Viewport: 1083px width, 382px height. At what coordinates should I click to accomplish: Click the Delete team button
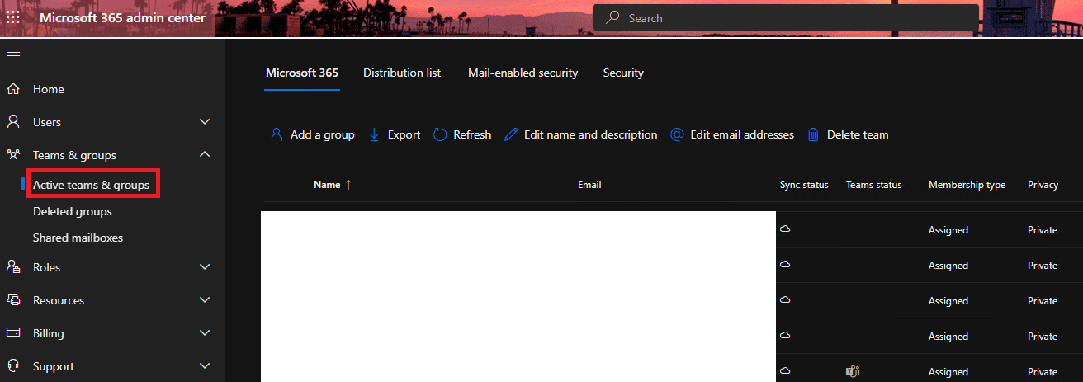[848, 134]
